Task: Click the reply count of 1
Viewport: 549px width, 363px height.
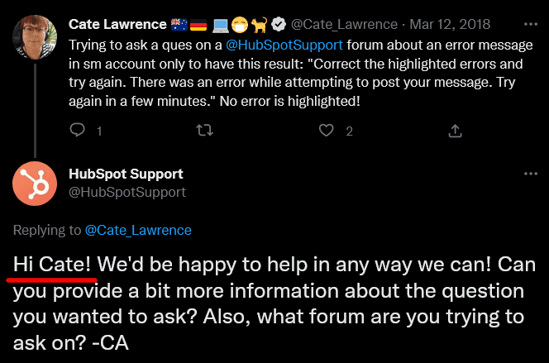Action: pyautogui.click(x=99, y=131)
